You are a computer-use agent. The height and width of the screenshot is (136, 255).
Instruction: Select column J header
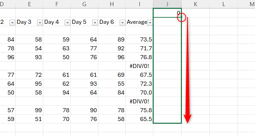(167, 4)
